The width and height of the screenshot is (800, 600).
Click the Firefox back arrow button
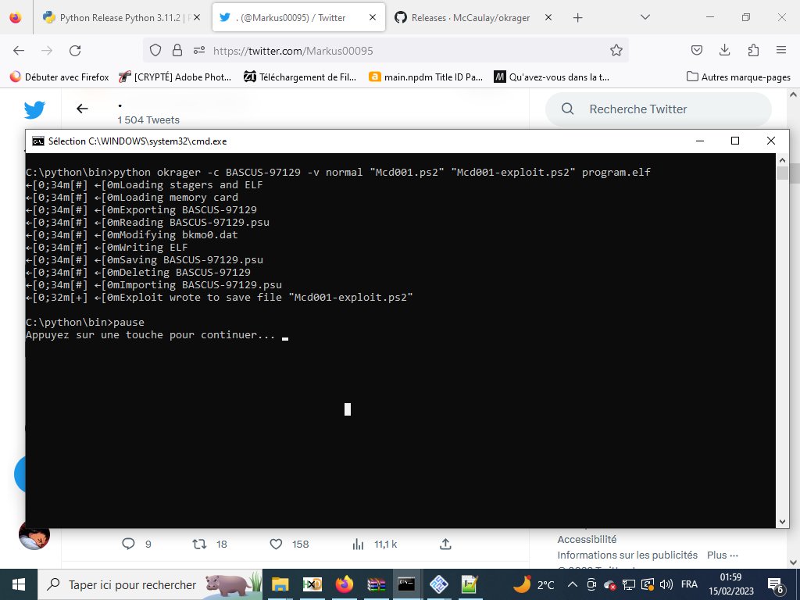tap(19, 51)
